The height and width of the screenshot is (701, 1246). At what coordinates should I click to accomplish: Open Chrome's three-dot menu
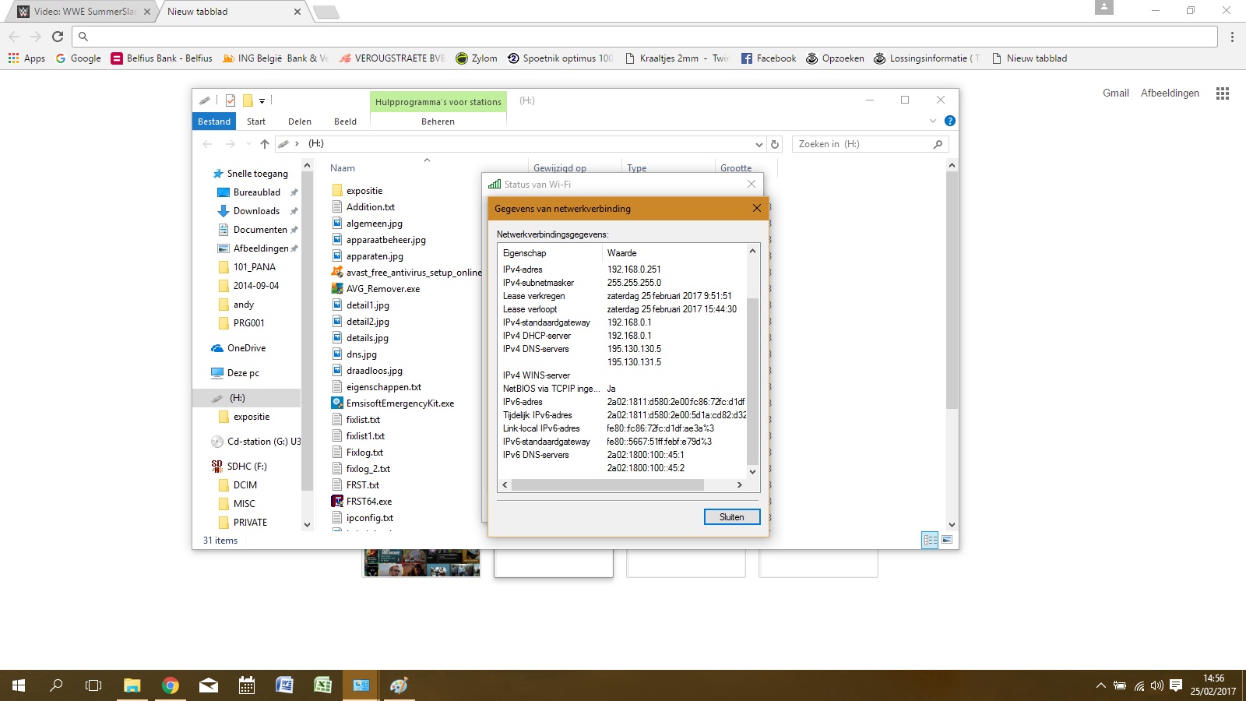tap(1232, 37)
